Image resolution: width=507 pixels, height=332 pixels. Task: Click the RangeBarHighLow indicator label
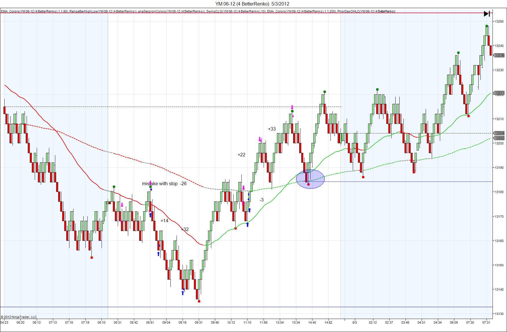tap(103, 11)
